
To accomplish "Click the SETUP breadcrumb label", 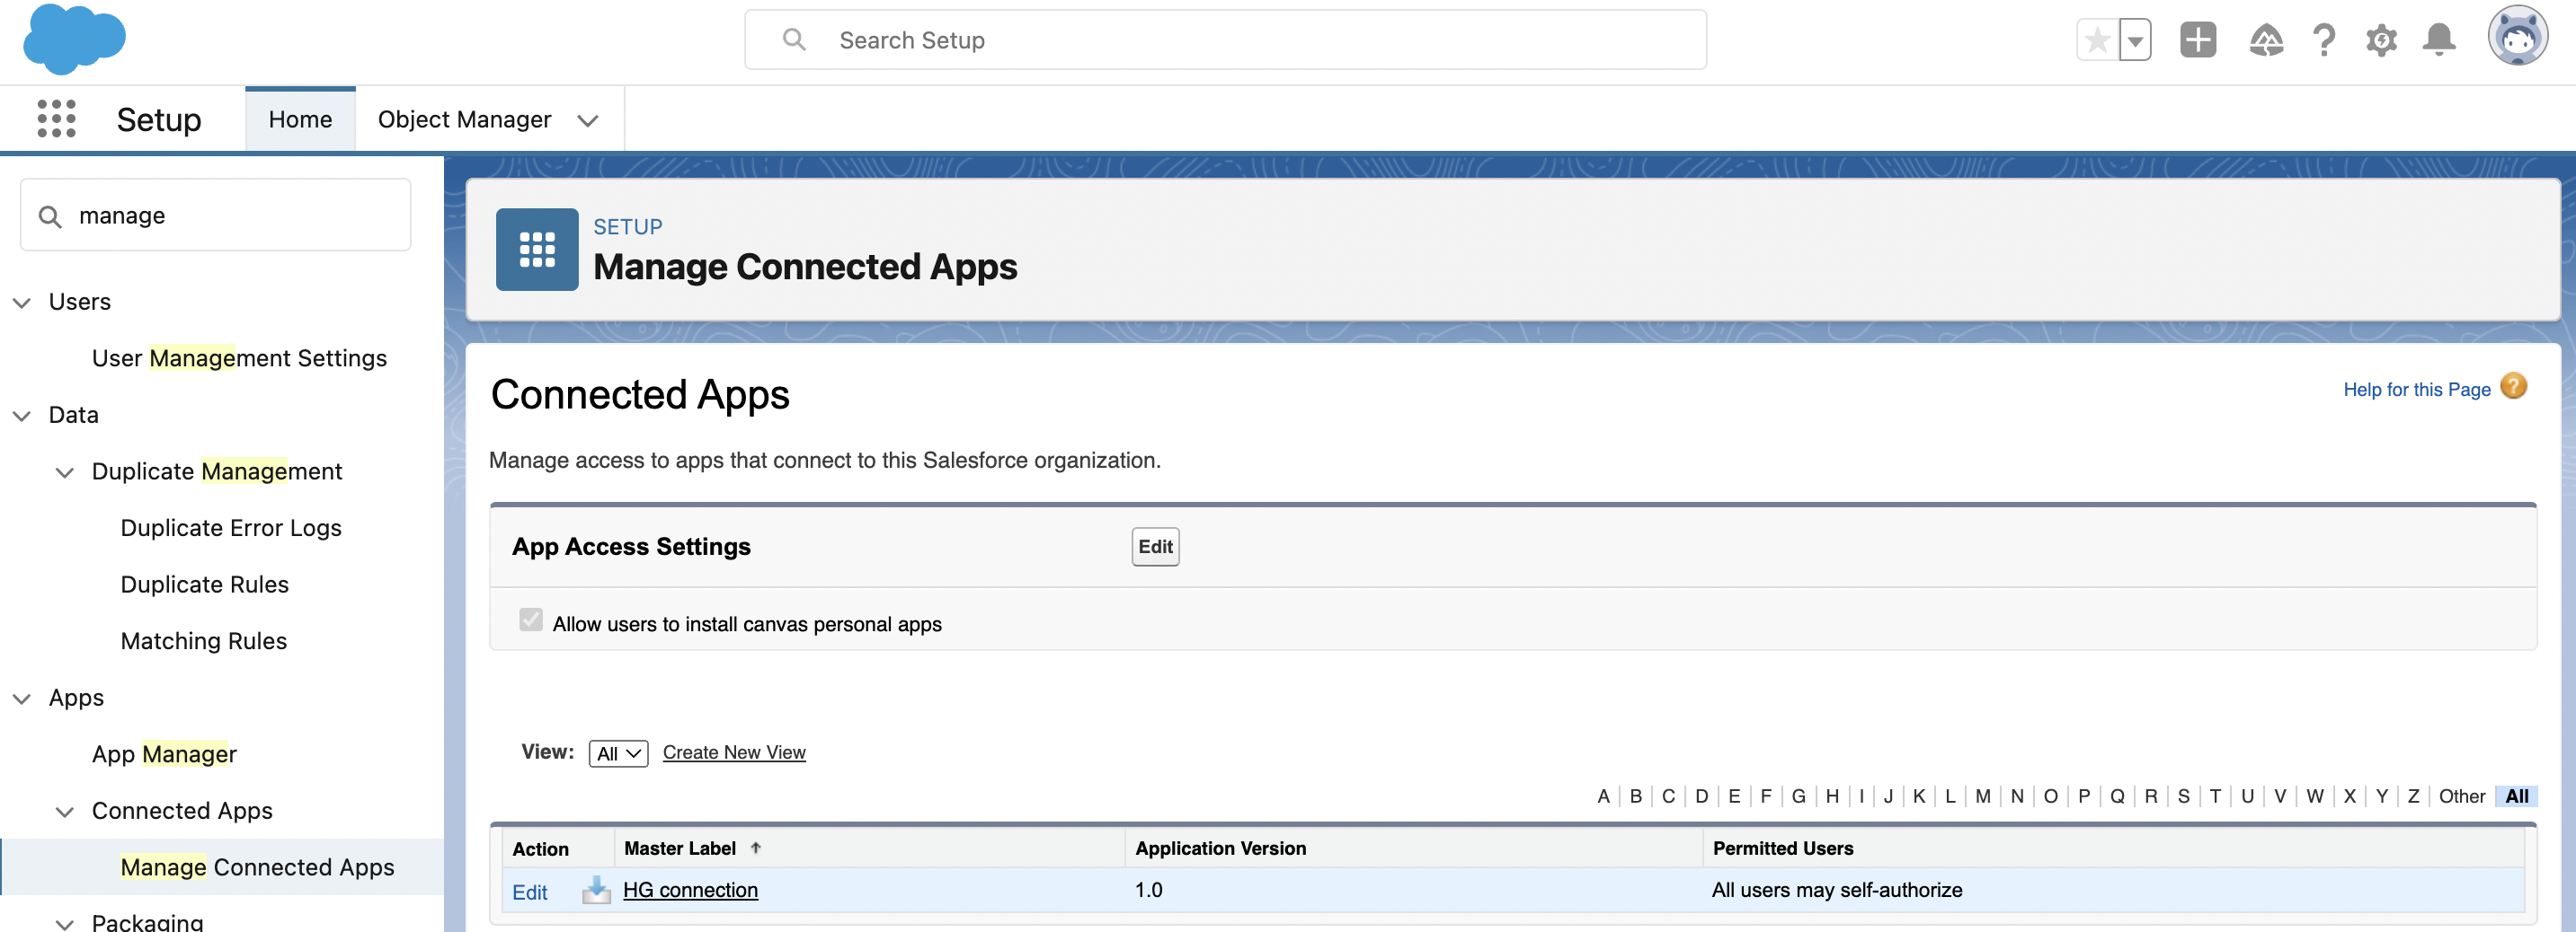I will coord(627,227).
